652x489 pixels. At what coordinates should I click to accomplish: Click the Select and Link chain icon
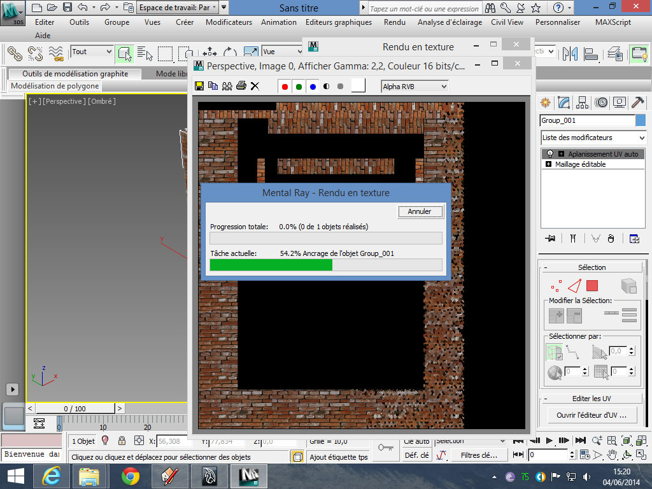[x=15, y=53]
